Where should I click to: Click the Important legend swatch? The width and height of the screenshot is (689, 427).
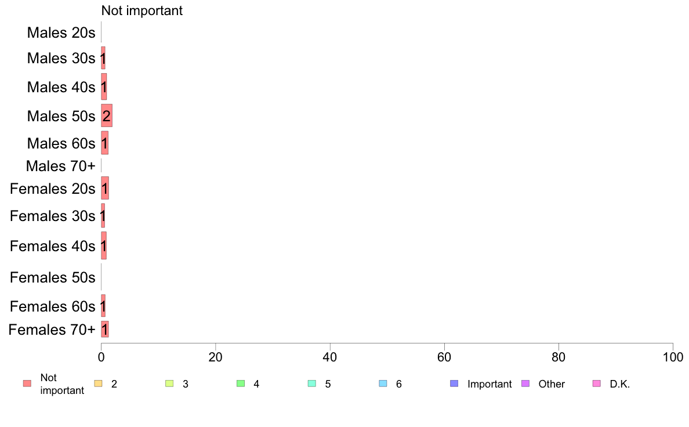click(454, 383)
